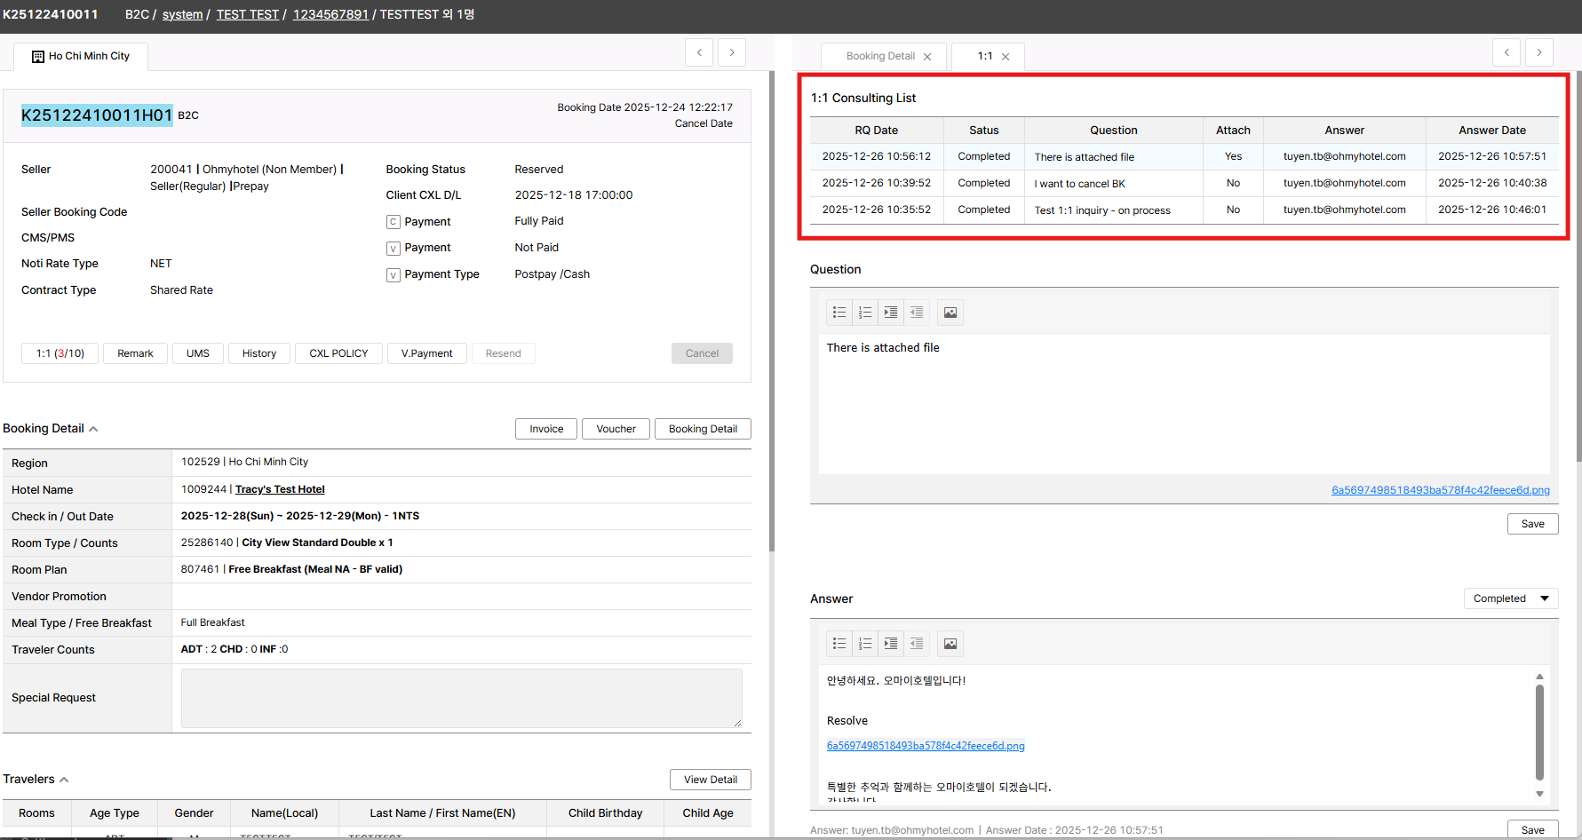The image size is (1582, 840).
Task: Close the 1:1 tab
Action: coord(1006,57)
